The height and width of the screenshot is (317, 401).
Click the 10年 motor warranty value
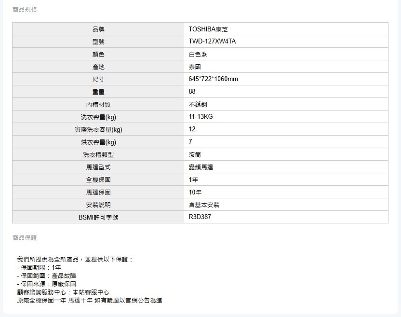(x=195, y=193)
